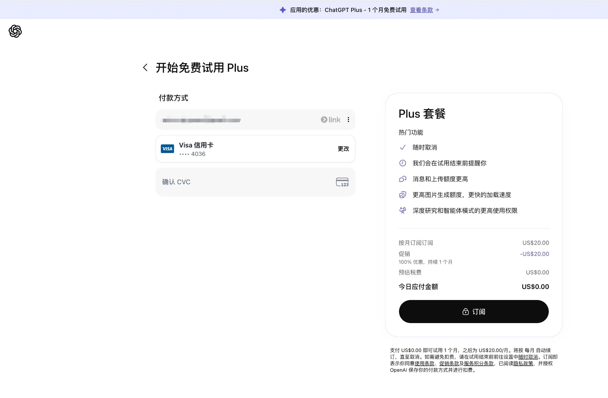Click the '•••• 4036' card number text
The width and height of the screenshot is (608, 398).
click(192, 154)
